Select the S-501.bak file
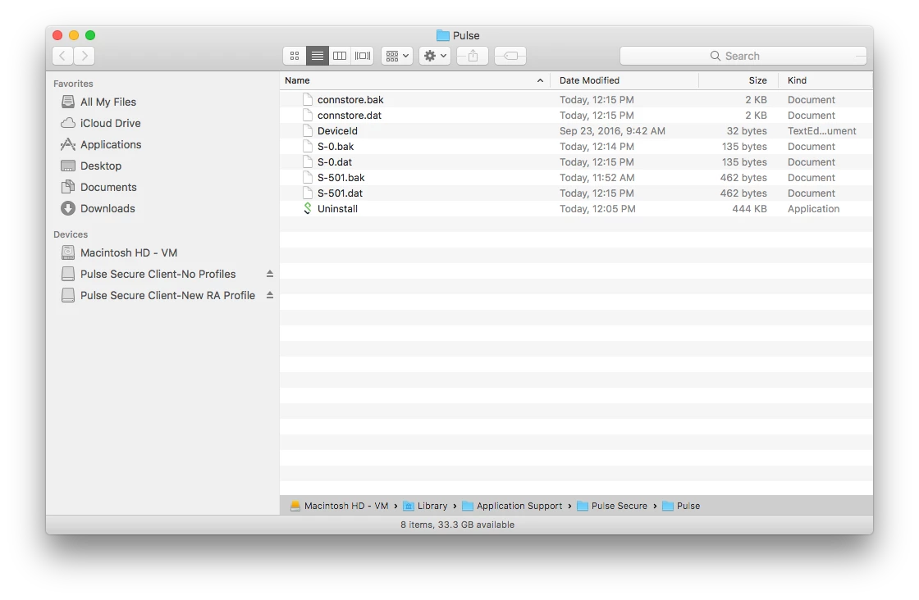Screen dimensions: 919x600 (x=576, y=177)
